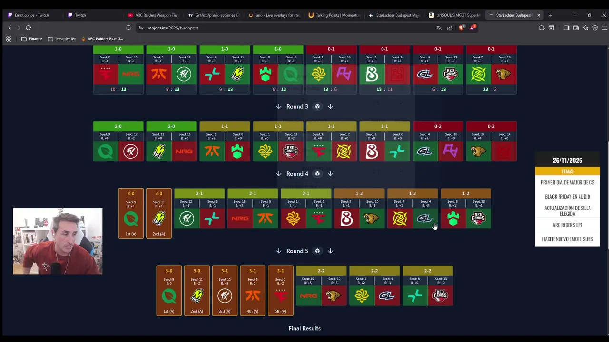
Task: Click down arrow right of Round 5
Action: coord(330,251)
